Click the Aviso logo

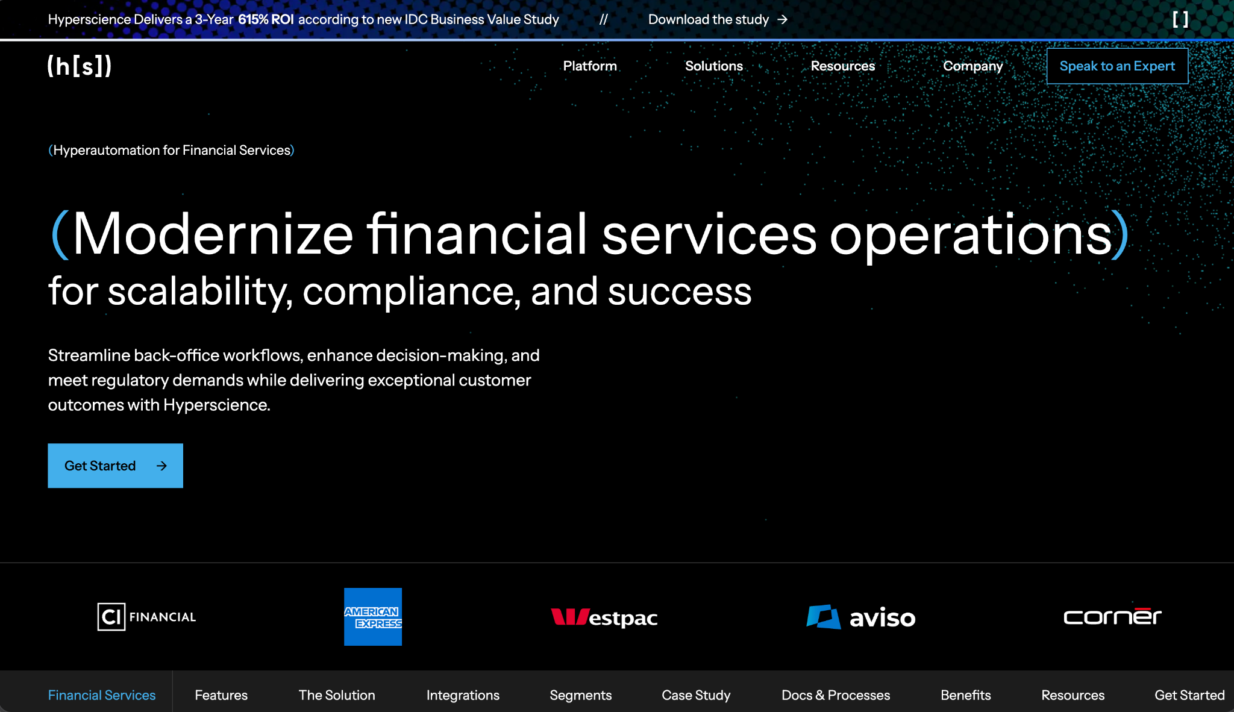860,617
